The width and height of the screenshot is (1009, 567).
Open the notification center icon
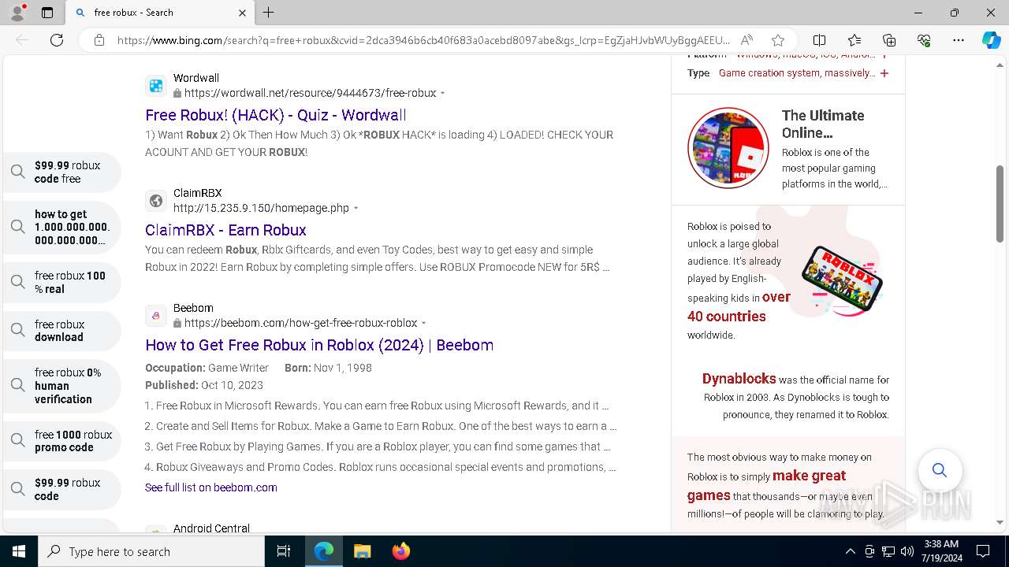pos(983,551)
